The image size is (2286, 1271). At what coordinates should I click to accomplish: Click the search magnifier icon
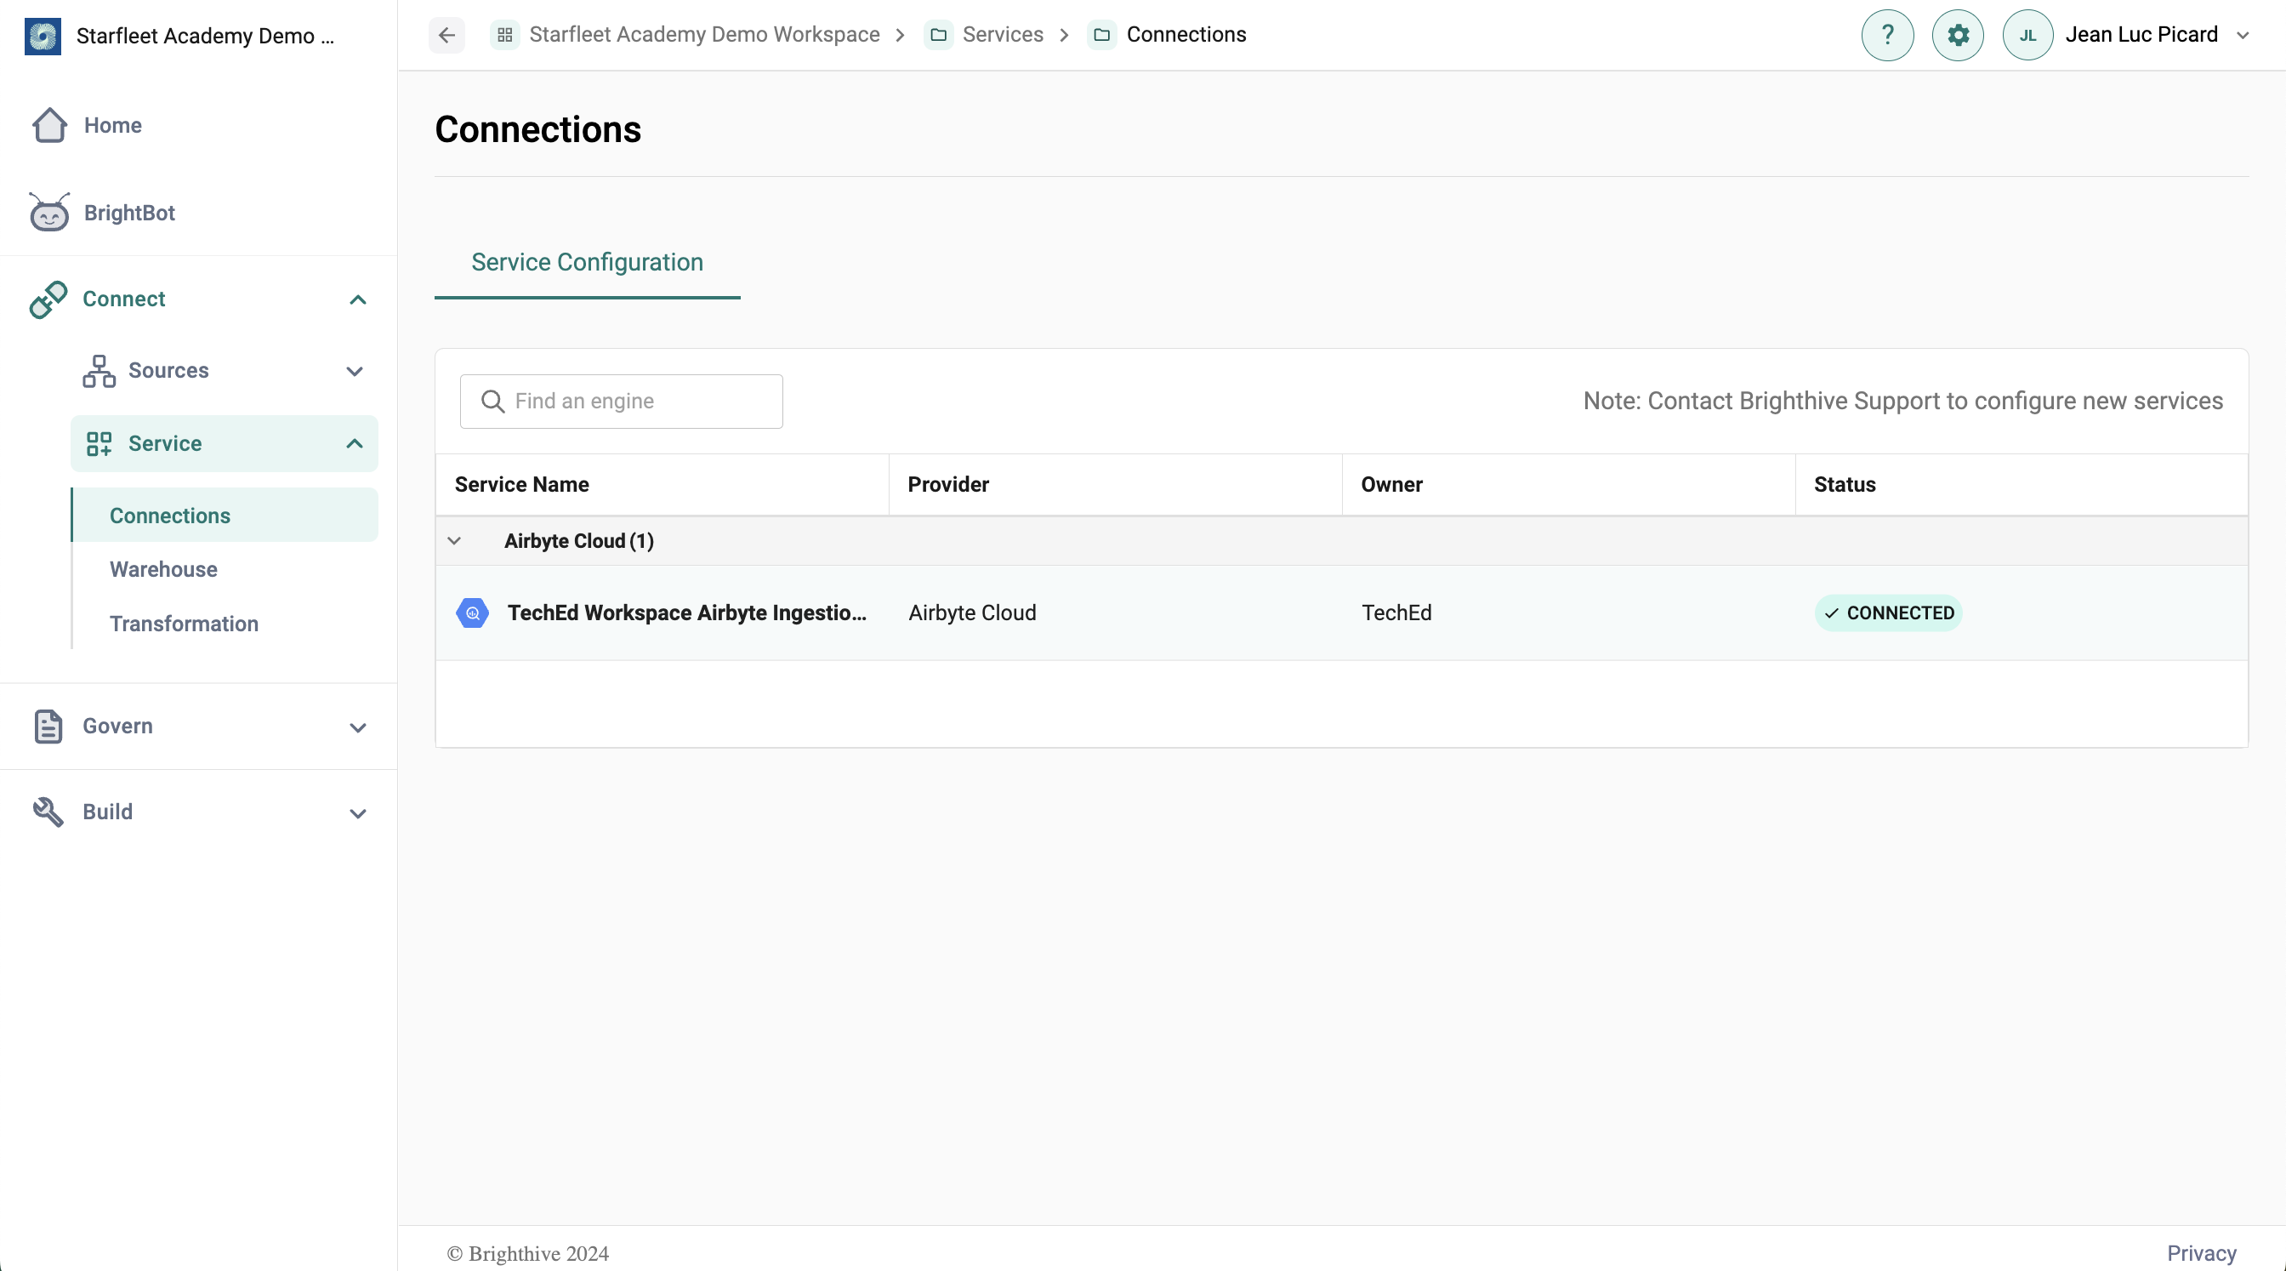click(492, 402)
